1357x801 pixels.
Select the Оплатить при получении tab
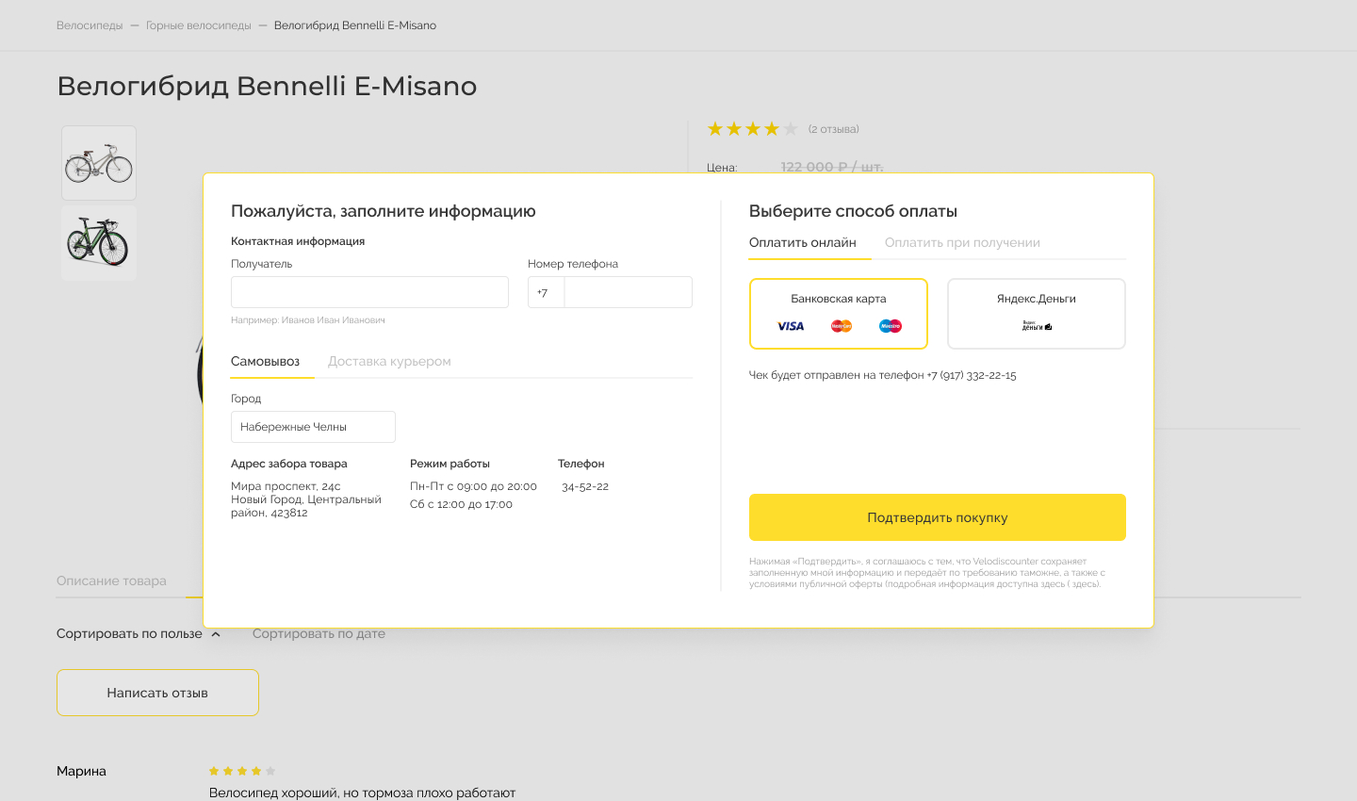coord(962,243)
